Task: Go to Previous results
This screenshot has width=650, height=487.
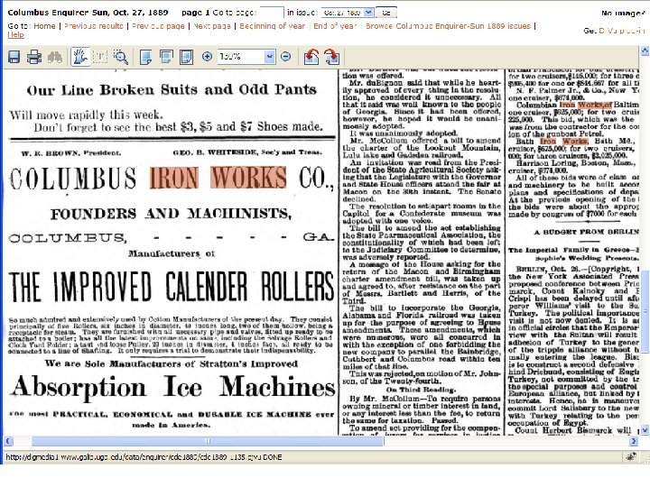Action: 94,25
